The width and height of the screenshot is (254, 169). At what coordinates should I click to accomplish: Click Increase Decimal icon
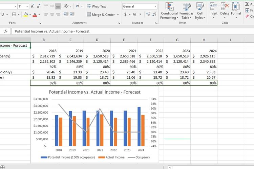(x=148, y=15)
